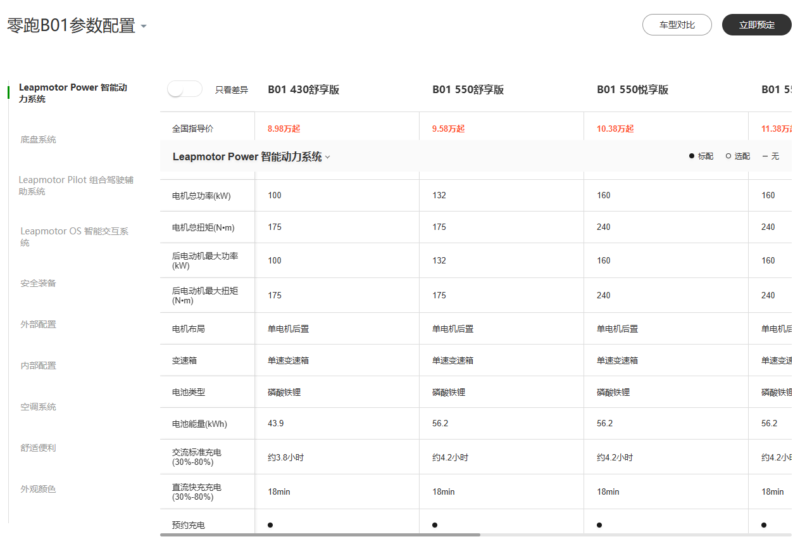Click the 约3.8小时 charging time value
The image size is (812, 539).
285,457
